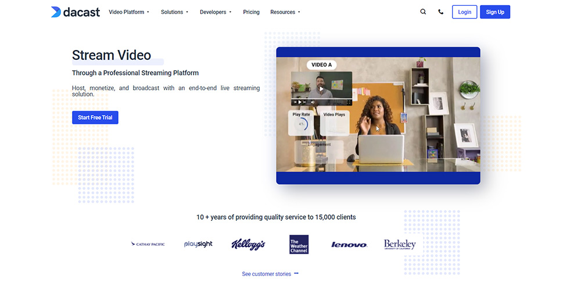563x301 pixels.
Task: Expand the Video Platform dropdown menu
Action: click(x=129, y=12)
